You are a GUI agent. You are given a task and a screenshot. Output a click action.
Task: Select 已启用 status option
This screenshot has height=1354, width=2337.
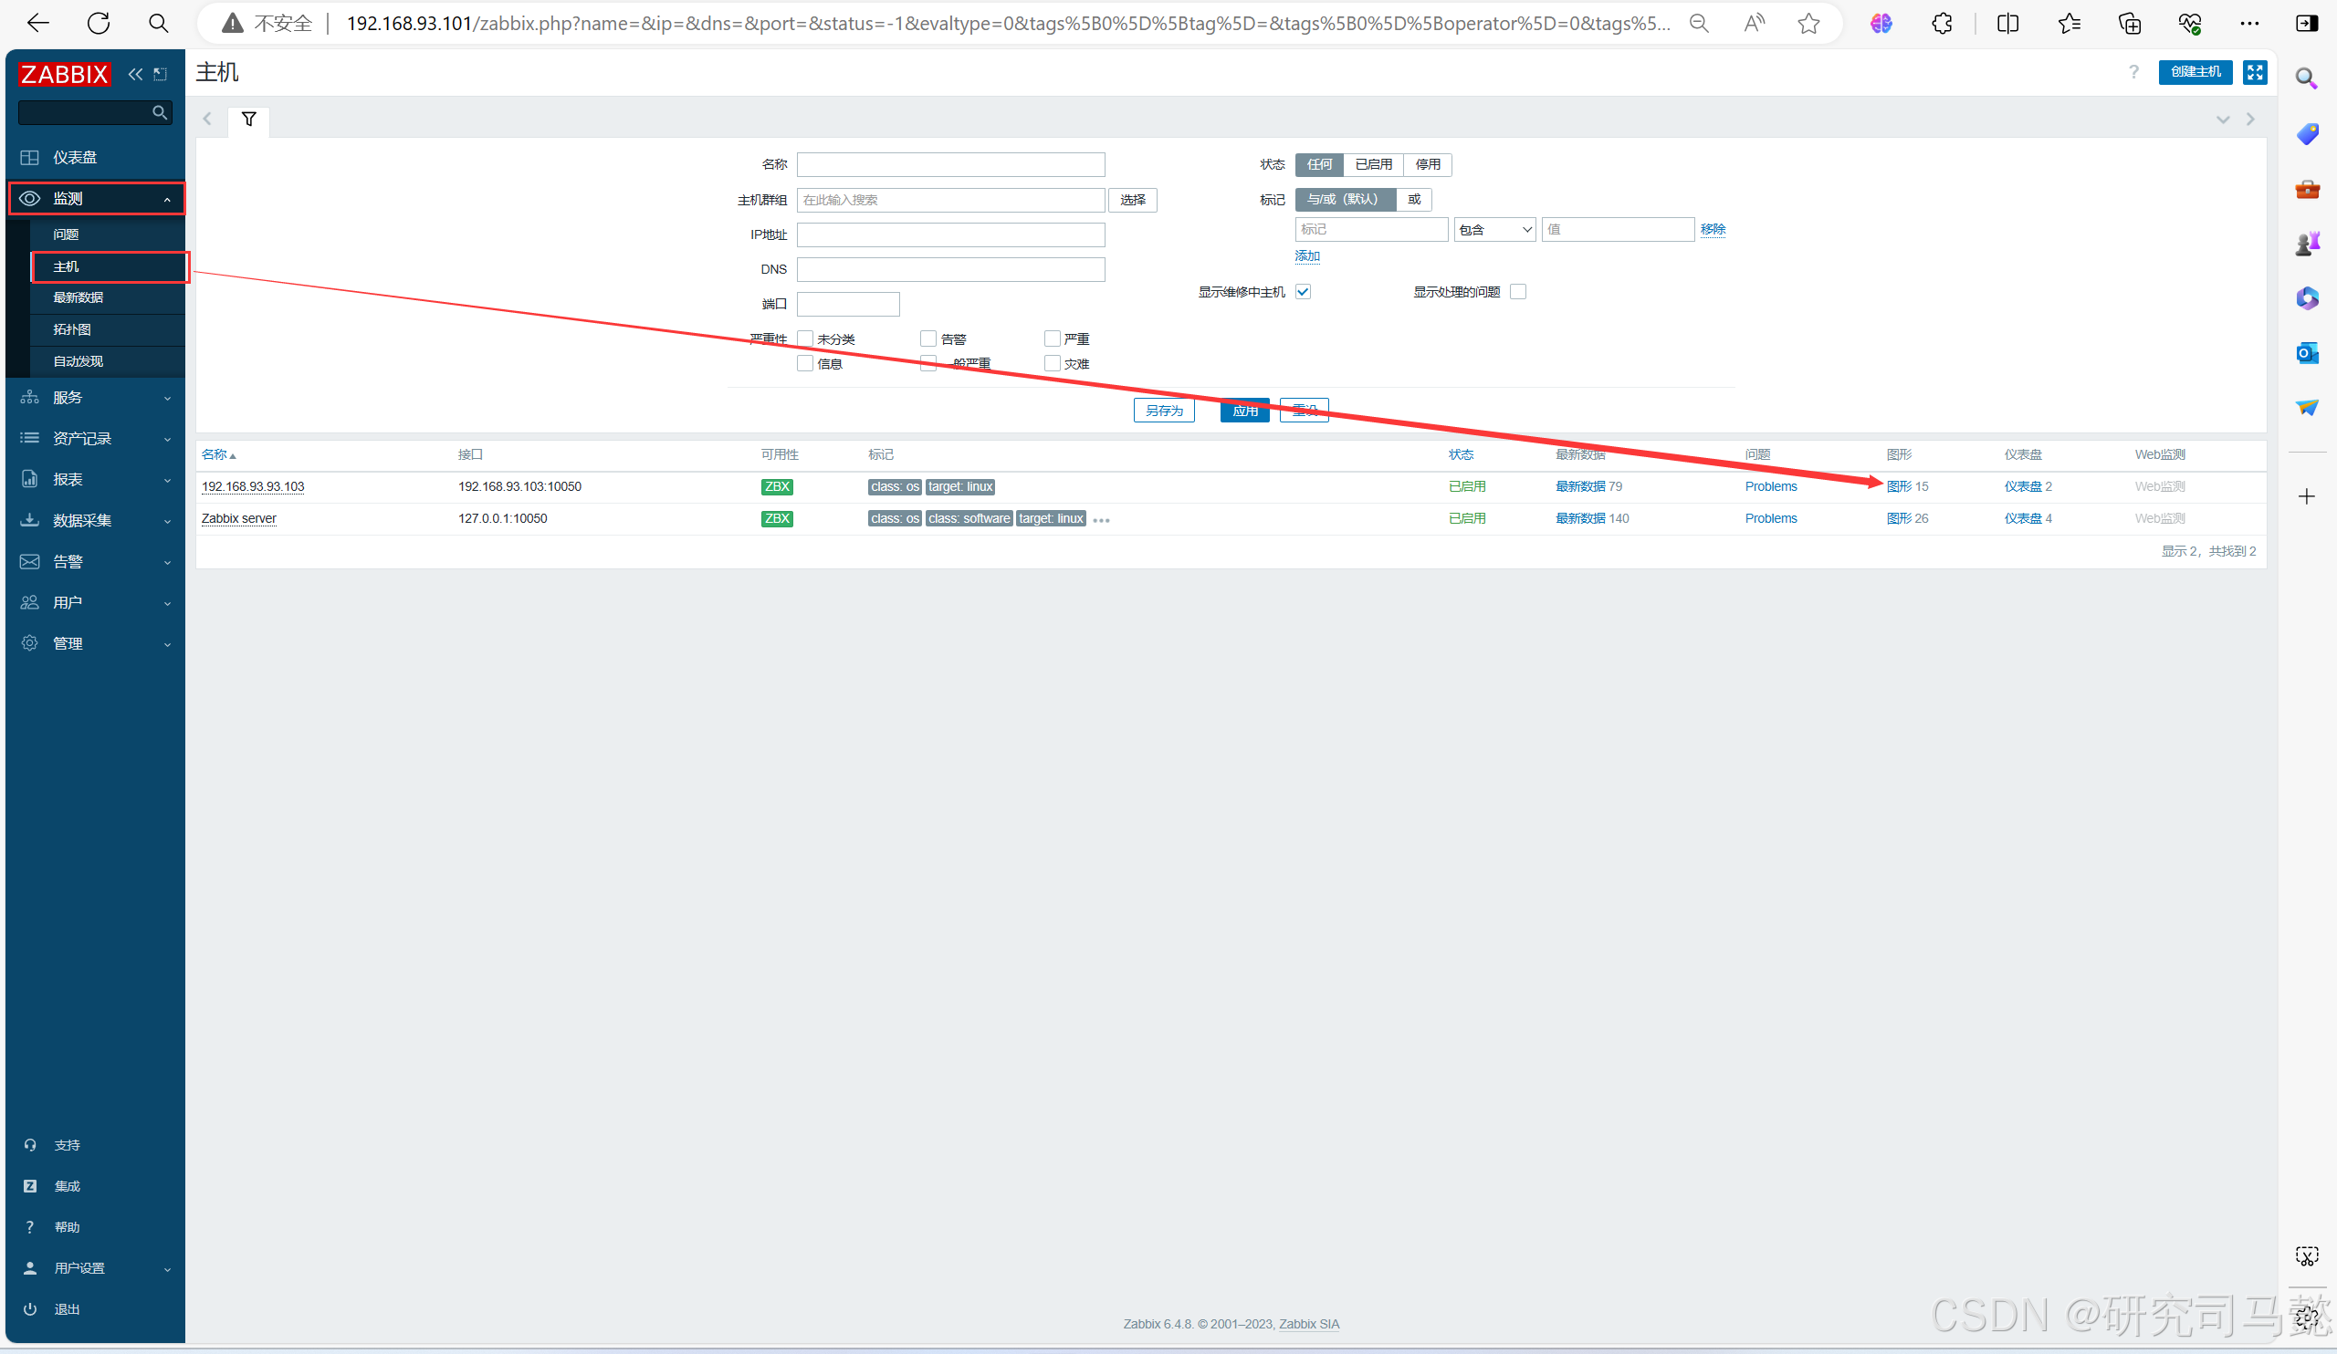(x=1374, y=165)
